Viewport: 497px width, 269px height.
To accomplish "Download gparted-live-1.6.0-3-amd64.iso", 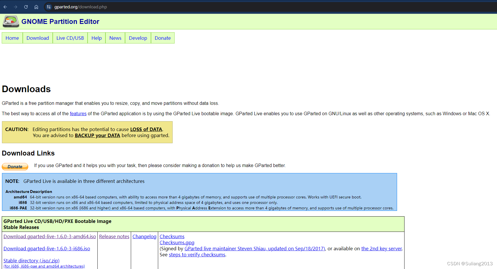I will [50, 236].
